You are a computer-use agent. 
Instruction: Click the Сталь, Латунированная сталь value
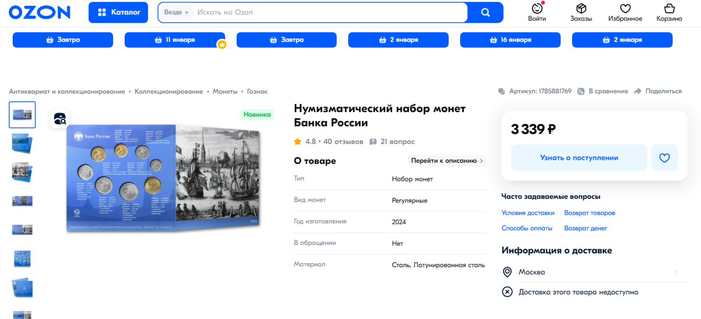[x=438, y=265]
